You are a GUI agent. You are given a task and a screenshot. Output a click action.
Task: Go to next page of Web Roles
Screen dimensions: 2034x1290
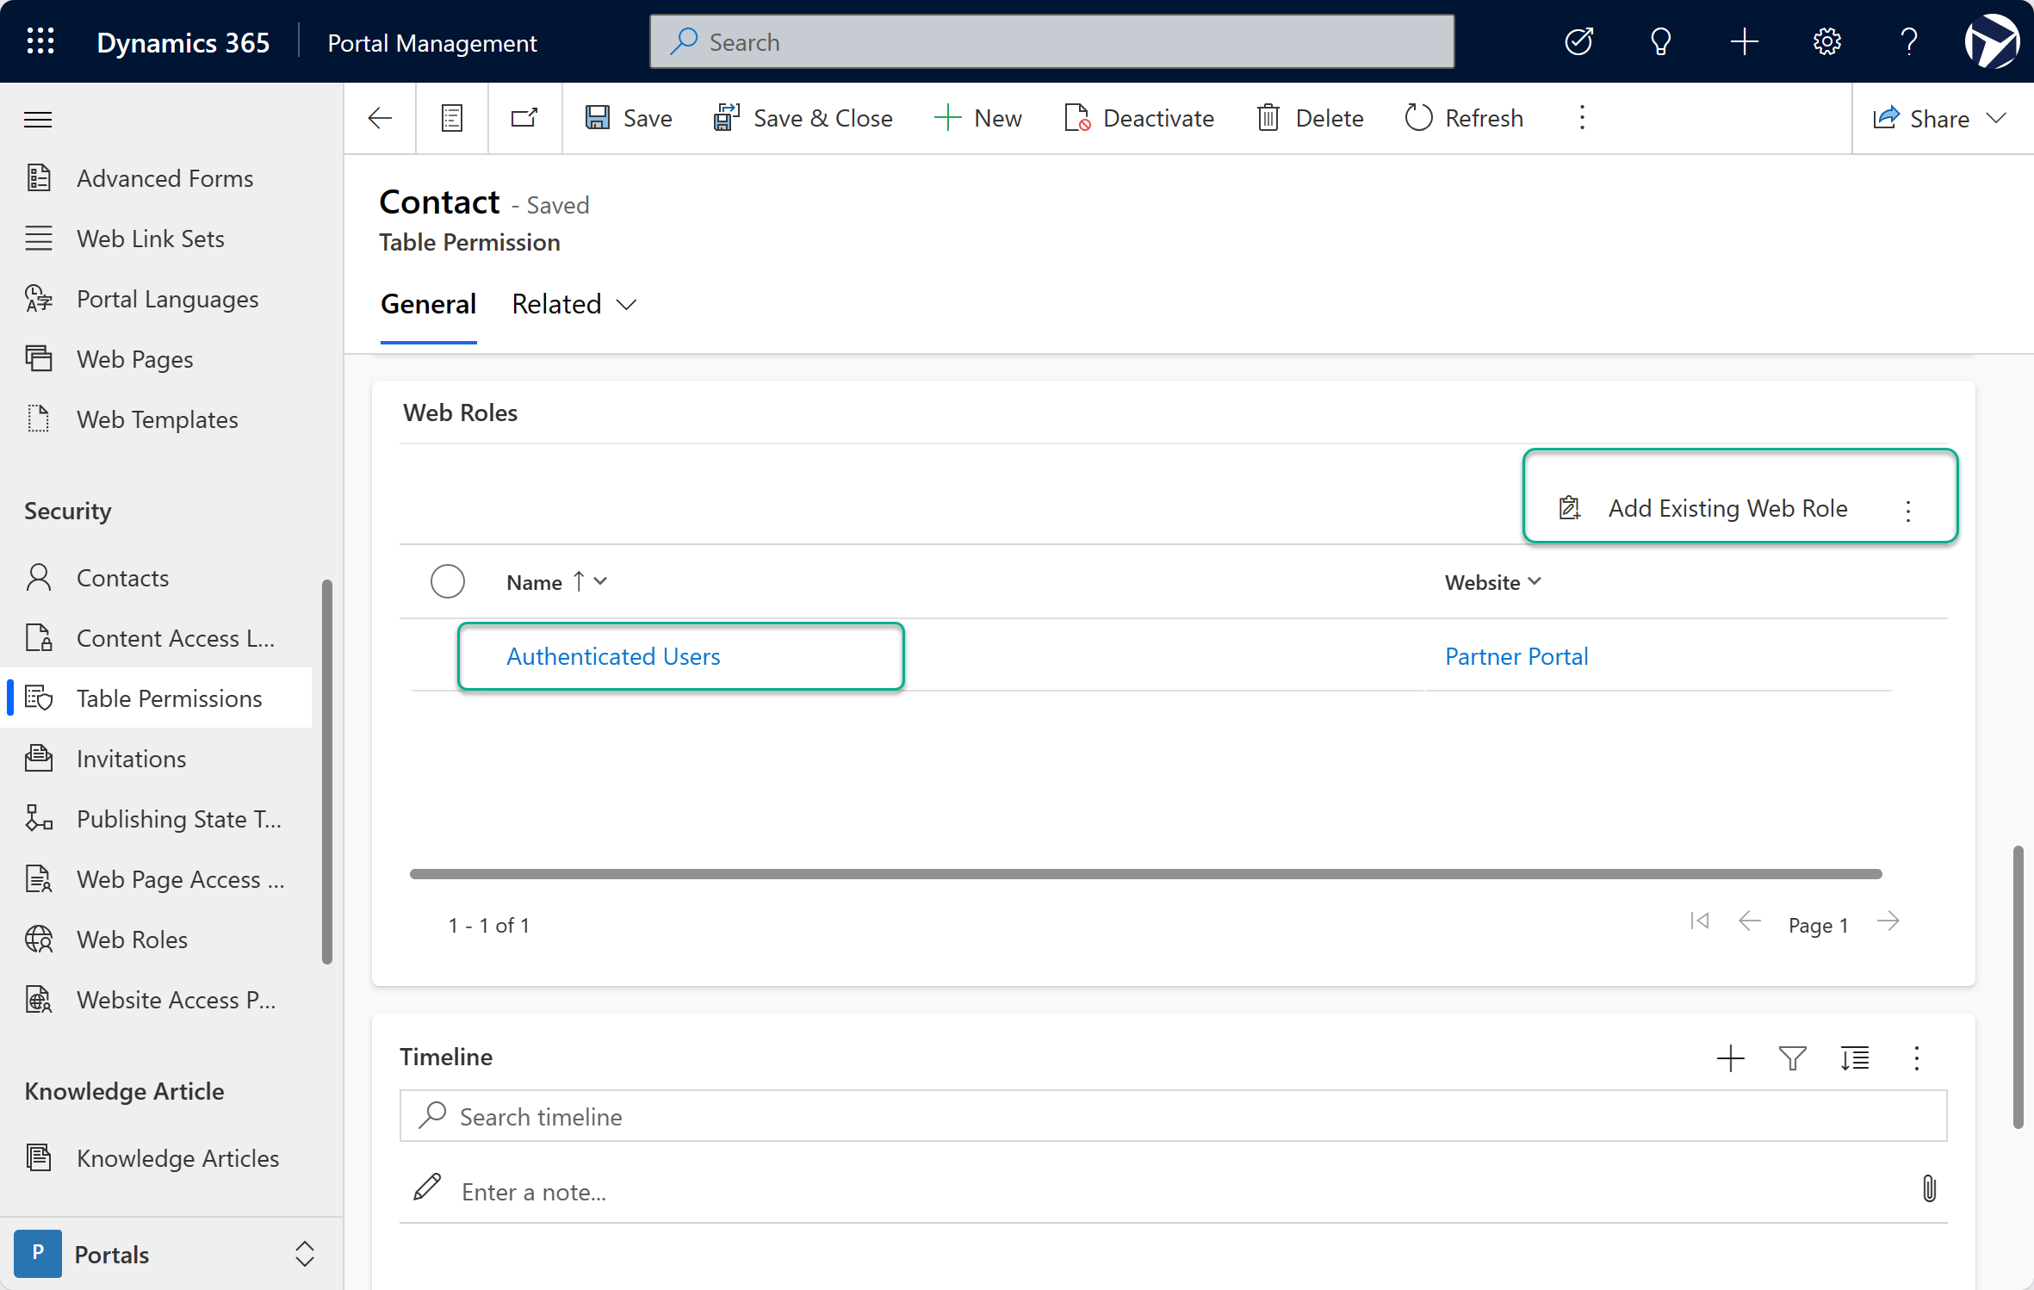point(1888,921)
